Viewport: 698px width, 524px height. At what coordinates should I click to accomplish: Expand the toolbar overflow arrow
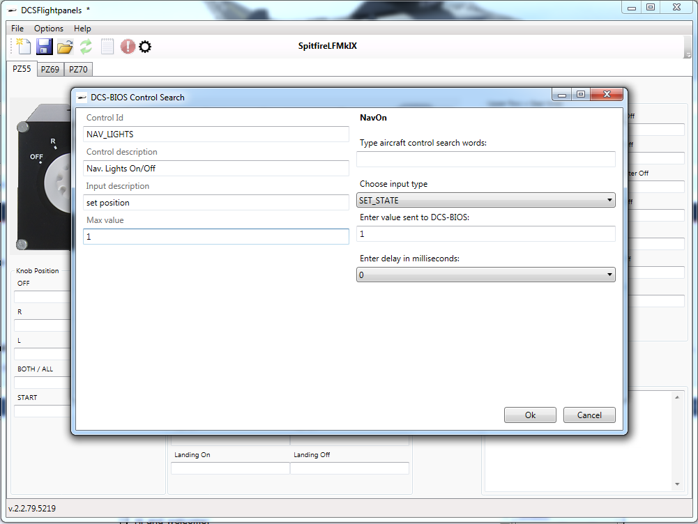click(x=688, y=55)
